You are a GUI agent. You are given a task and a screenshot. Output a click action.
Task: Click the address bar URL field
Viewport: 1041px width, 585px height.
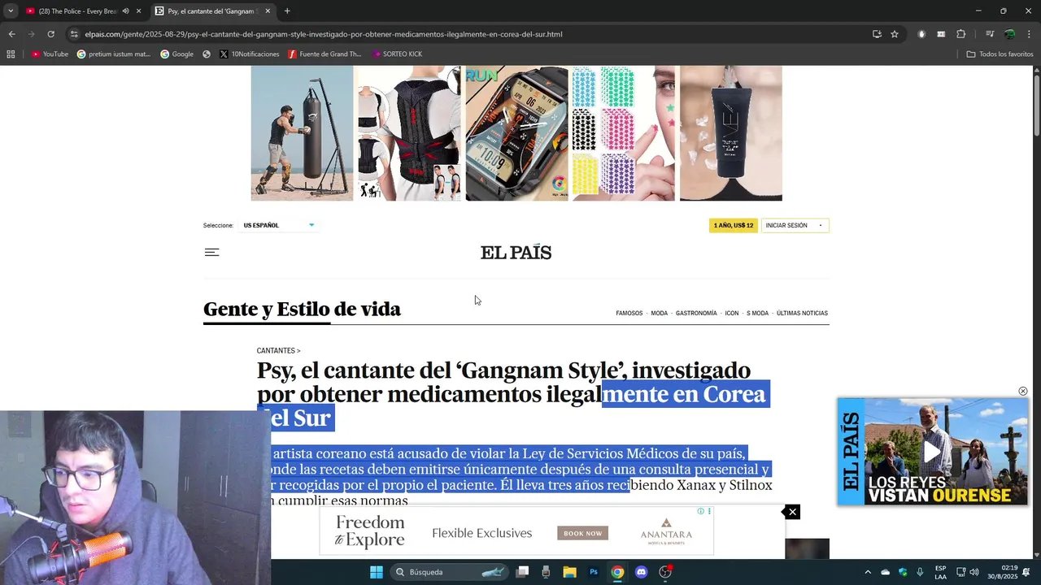coord(472,34)
